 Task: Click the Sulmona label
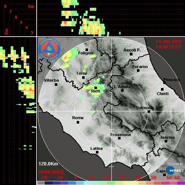[x=145, y=108]
